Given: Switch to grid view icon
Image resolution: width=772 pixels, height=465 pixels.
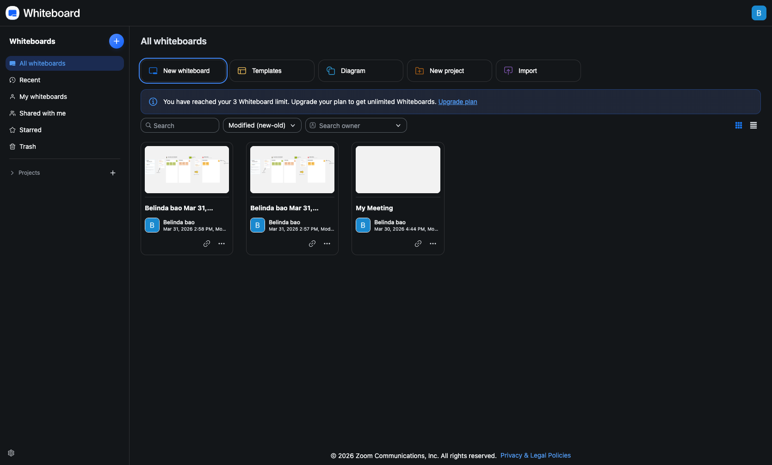Looking at the screenshot, I should (739, 125).
